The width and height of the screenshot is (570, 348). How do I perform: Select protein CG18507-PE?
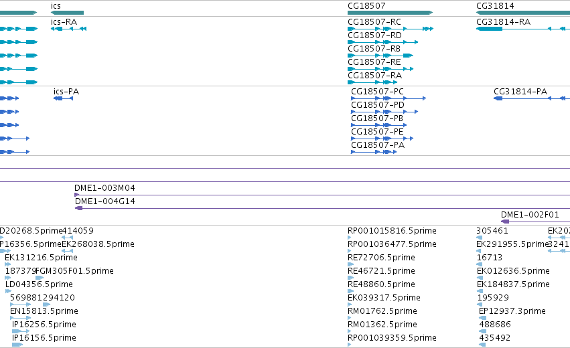tap(377, 132)
